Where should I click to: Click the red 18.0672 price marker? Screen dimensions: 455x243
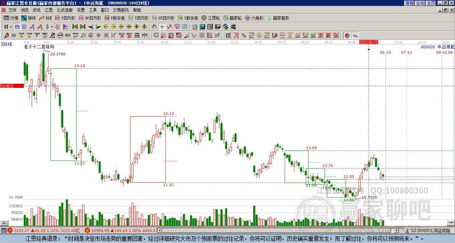tap(12, 86)
